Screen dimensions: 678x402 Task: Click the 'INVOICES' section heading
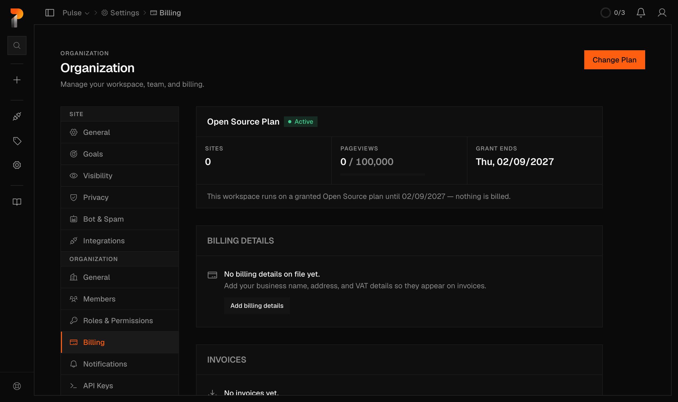click(x=226, y=359)
